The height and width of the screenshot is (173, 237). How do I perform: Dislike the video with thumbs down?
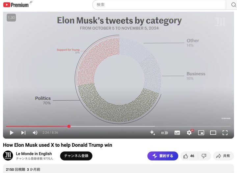click(204, 156)
